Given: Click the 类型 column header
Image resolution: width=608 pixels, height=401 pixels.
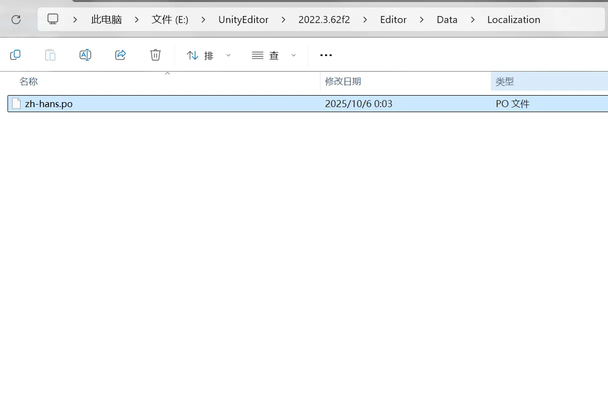Looking at the screenshot, I should (505, 82).
